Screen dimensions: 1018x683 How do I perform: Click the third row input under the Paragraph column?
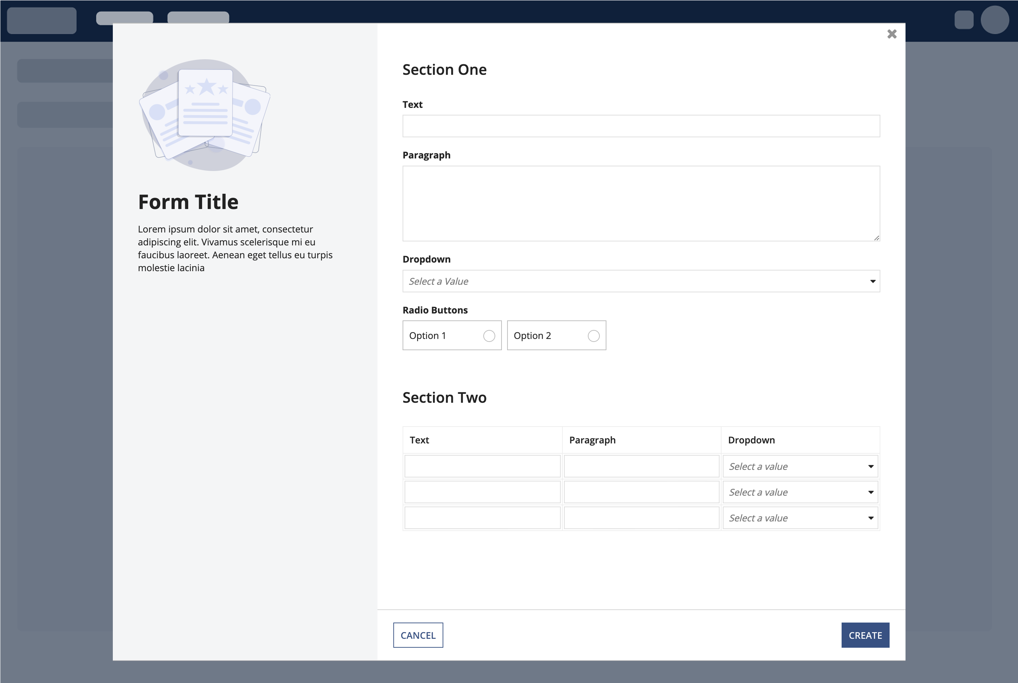[x=641, y=518]
